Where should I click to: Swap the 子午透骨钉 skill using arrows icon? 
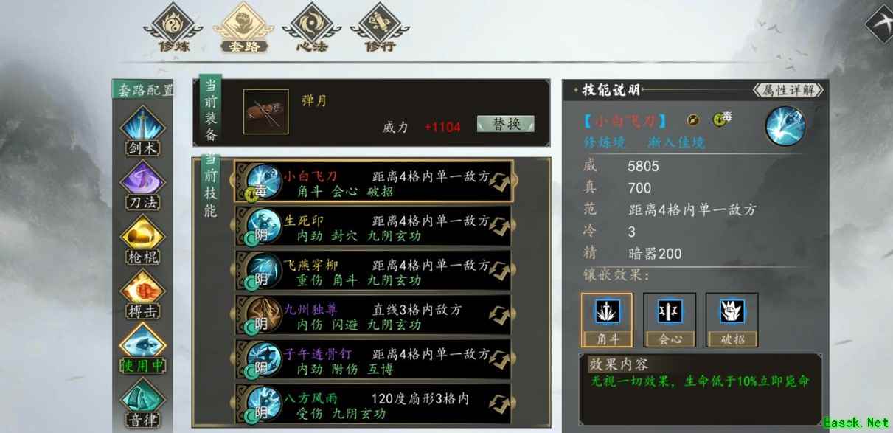tap(500, 360)
